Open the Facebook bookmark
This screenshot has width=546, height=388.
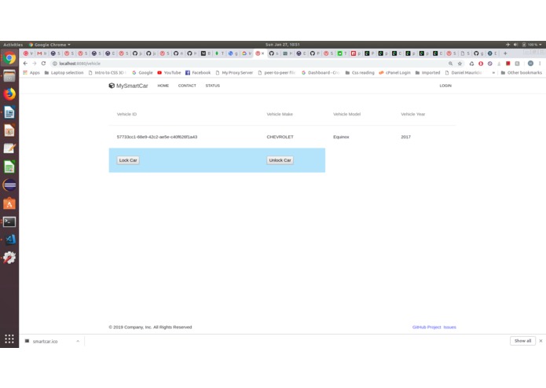[x=198, y=73]
